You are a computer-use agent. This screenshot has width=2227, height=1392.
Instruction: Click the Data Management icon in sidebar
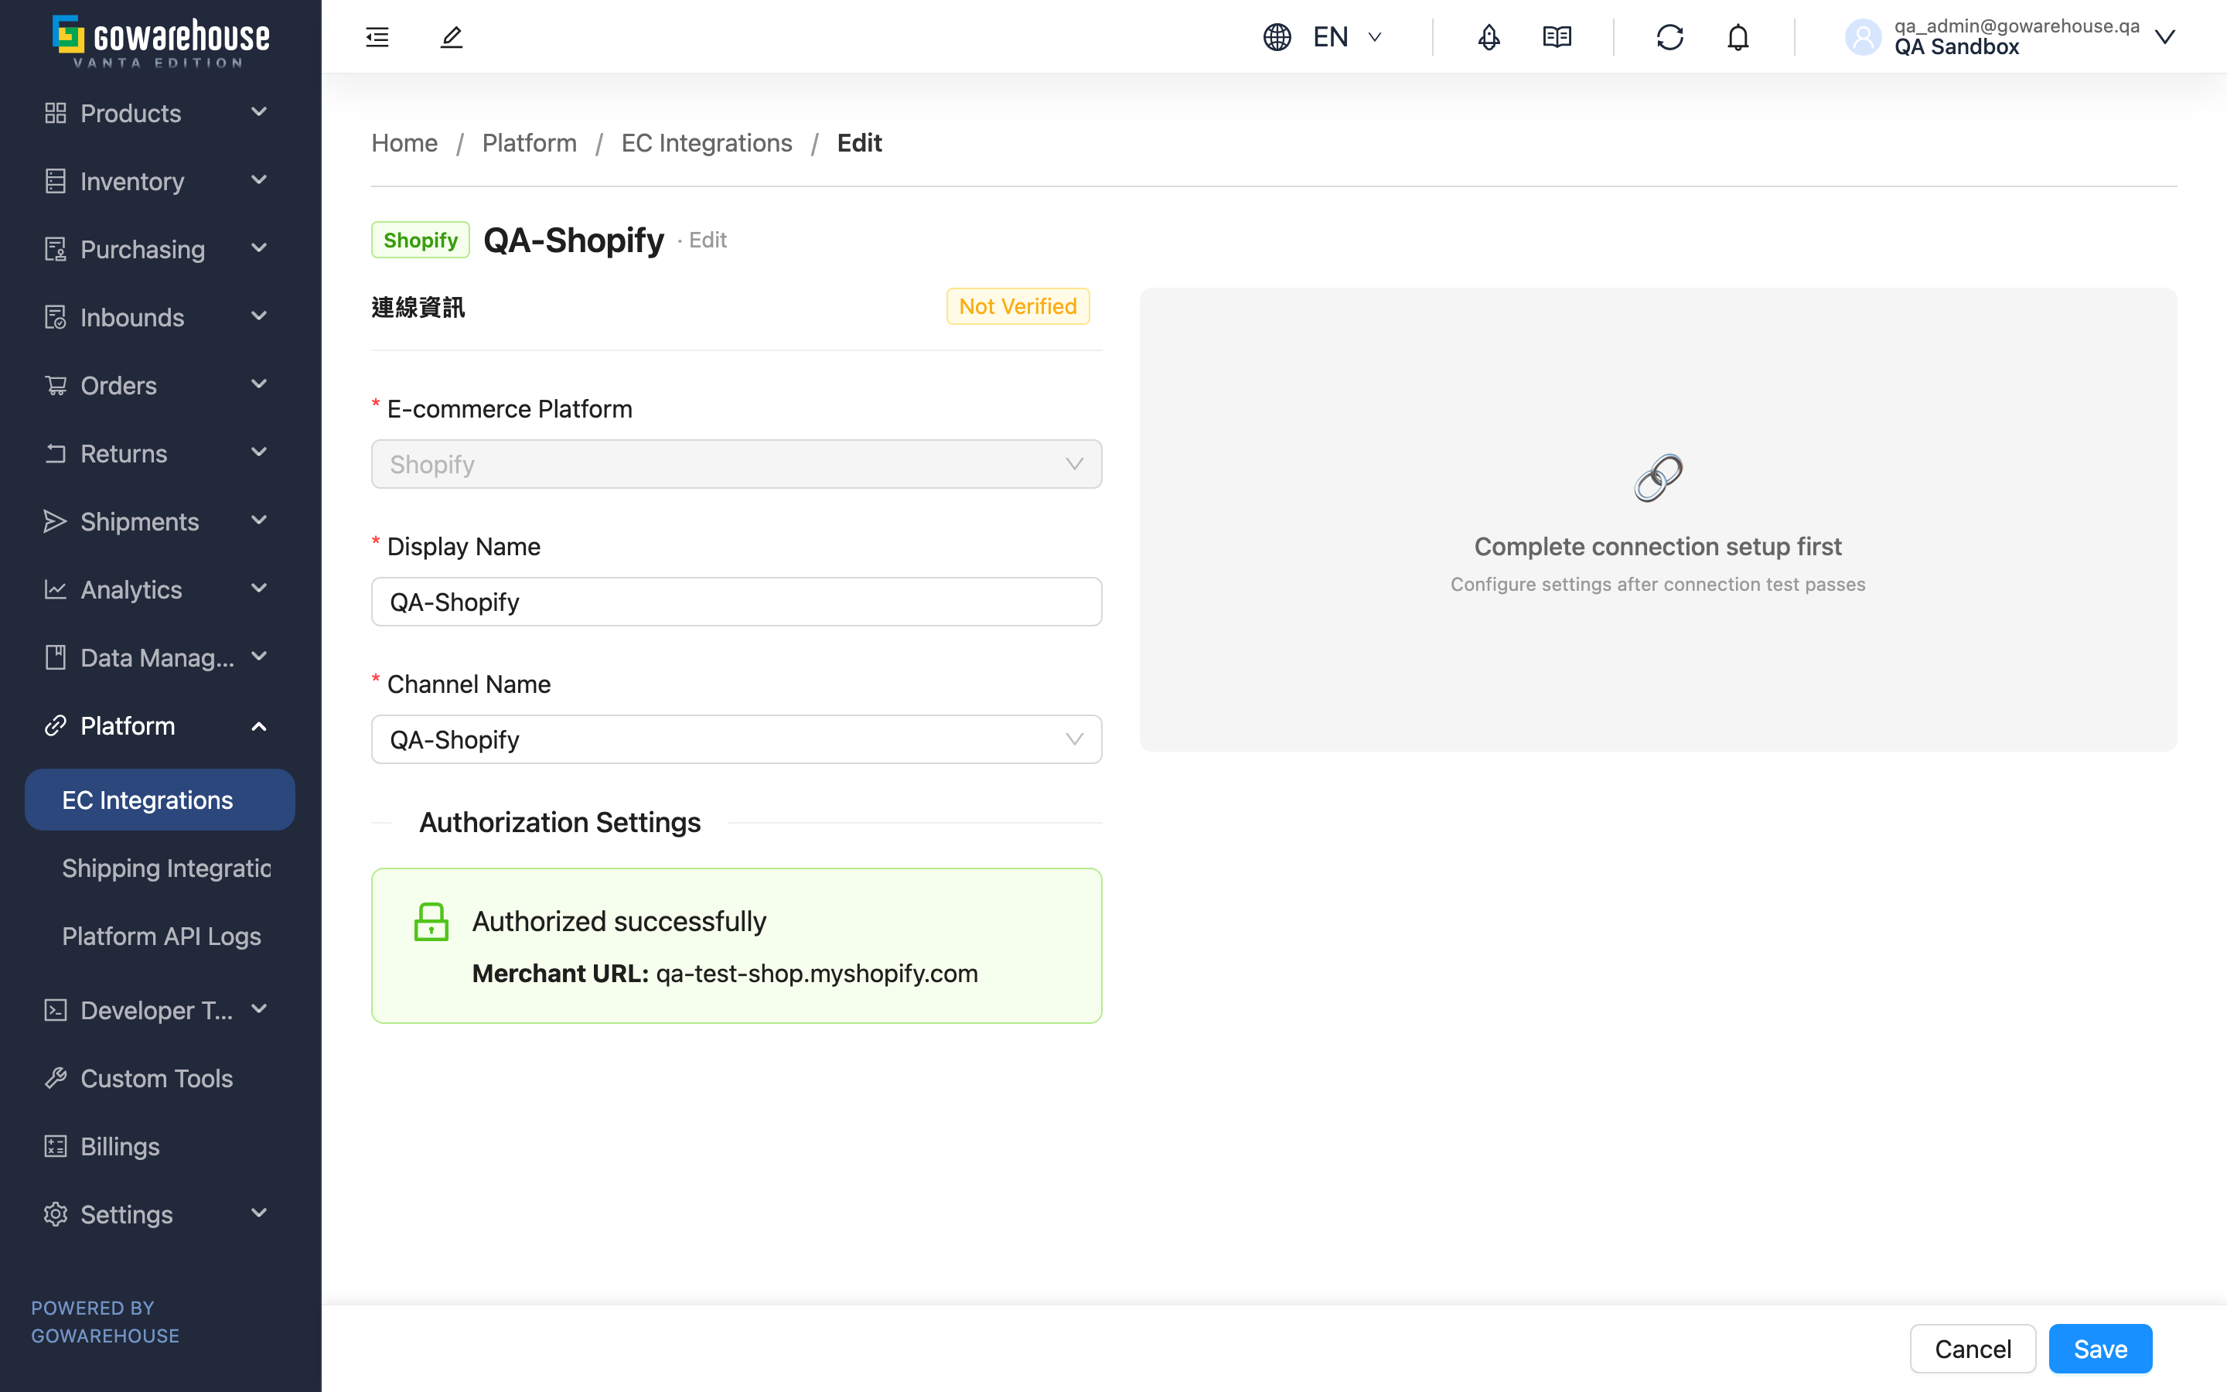[55, 657]
